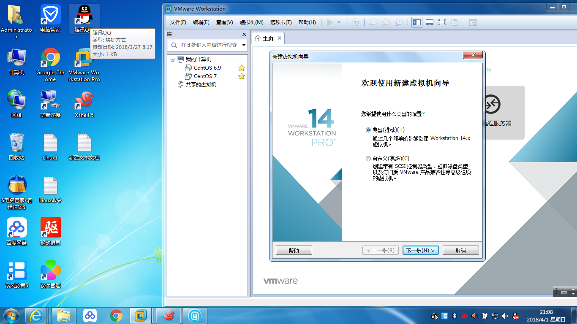Open Linux1 text file on desktop
Viewport: 577px width, 324px height.
[50, 146]
